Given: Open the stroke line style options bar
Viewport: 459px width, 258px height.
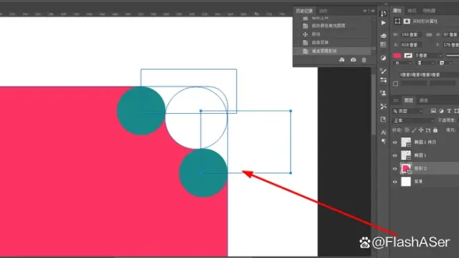Looking at the screenshot, I should (452, 55).
